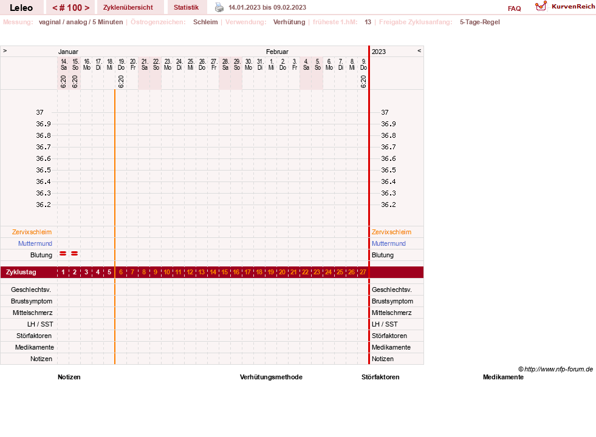This screenshot has height=437, width=596.
Task: Click the left Mittelschmerz row label
Action: (33, 313)
